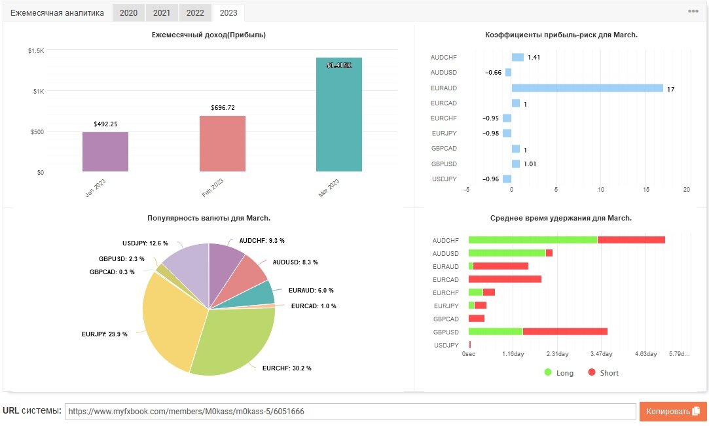Click the EURCAD: 1.0 % pie label
709x426 pixels.
tap(314, 306)
